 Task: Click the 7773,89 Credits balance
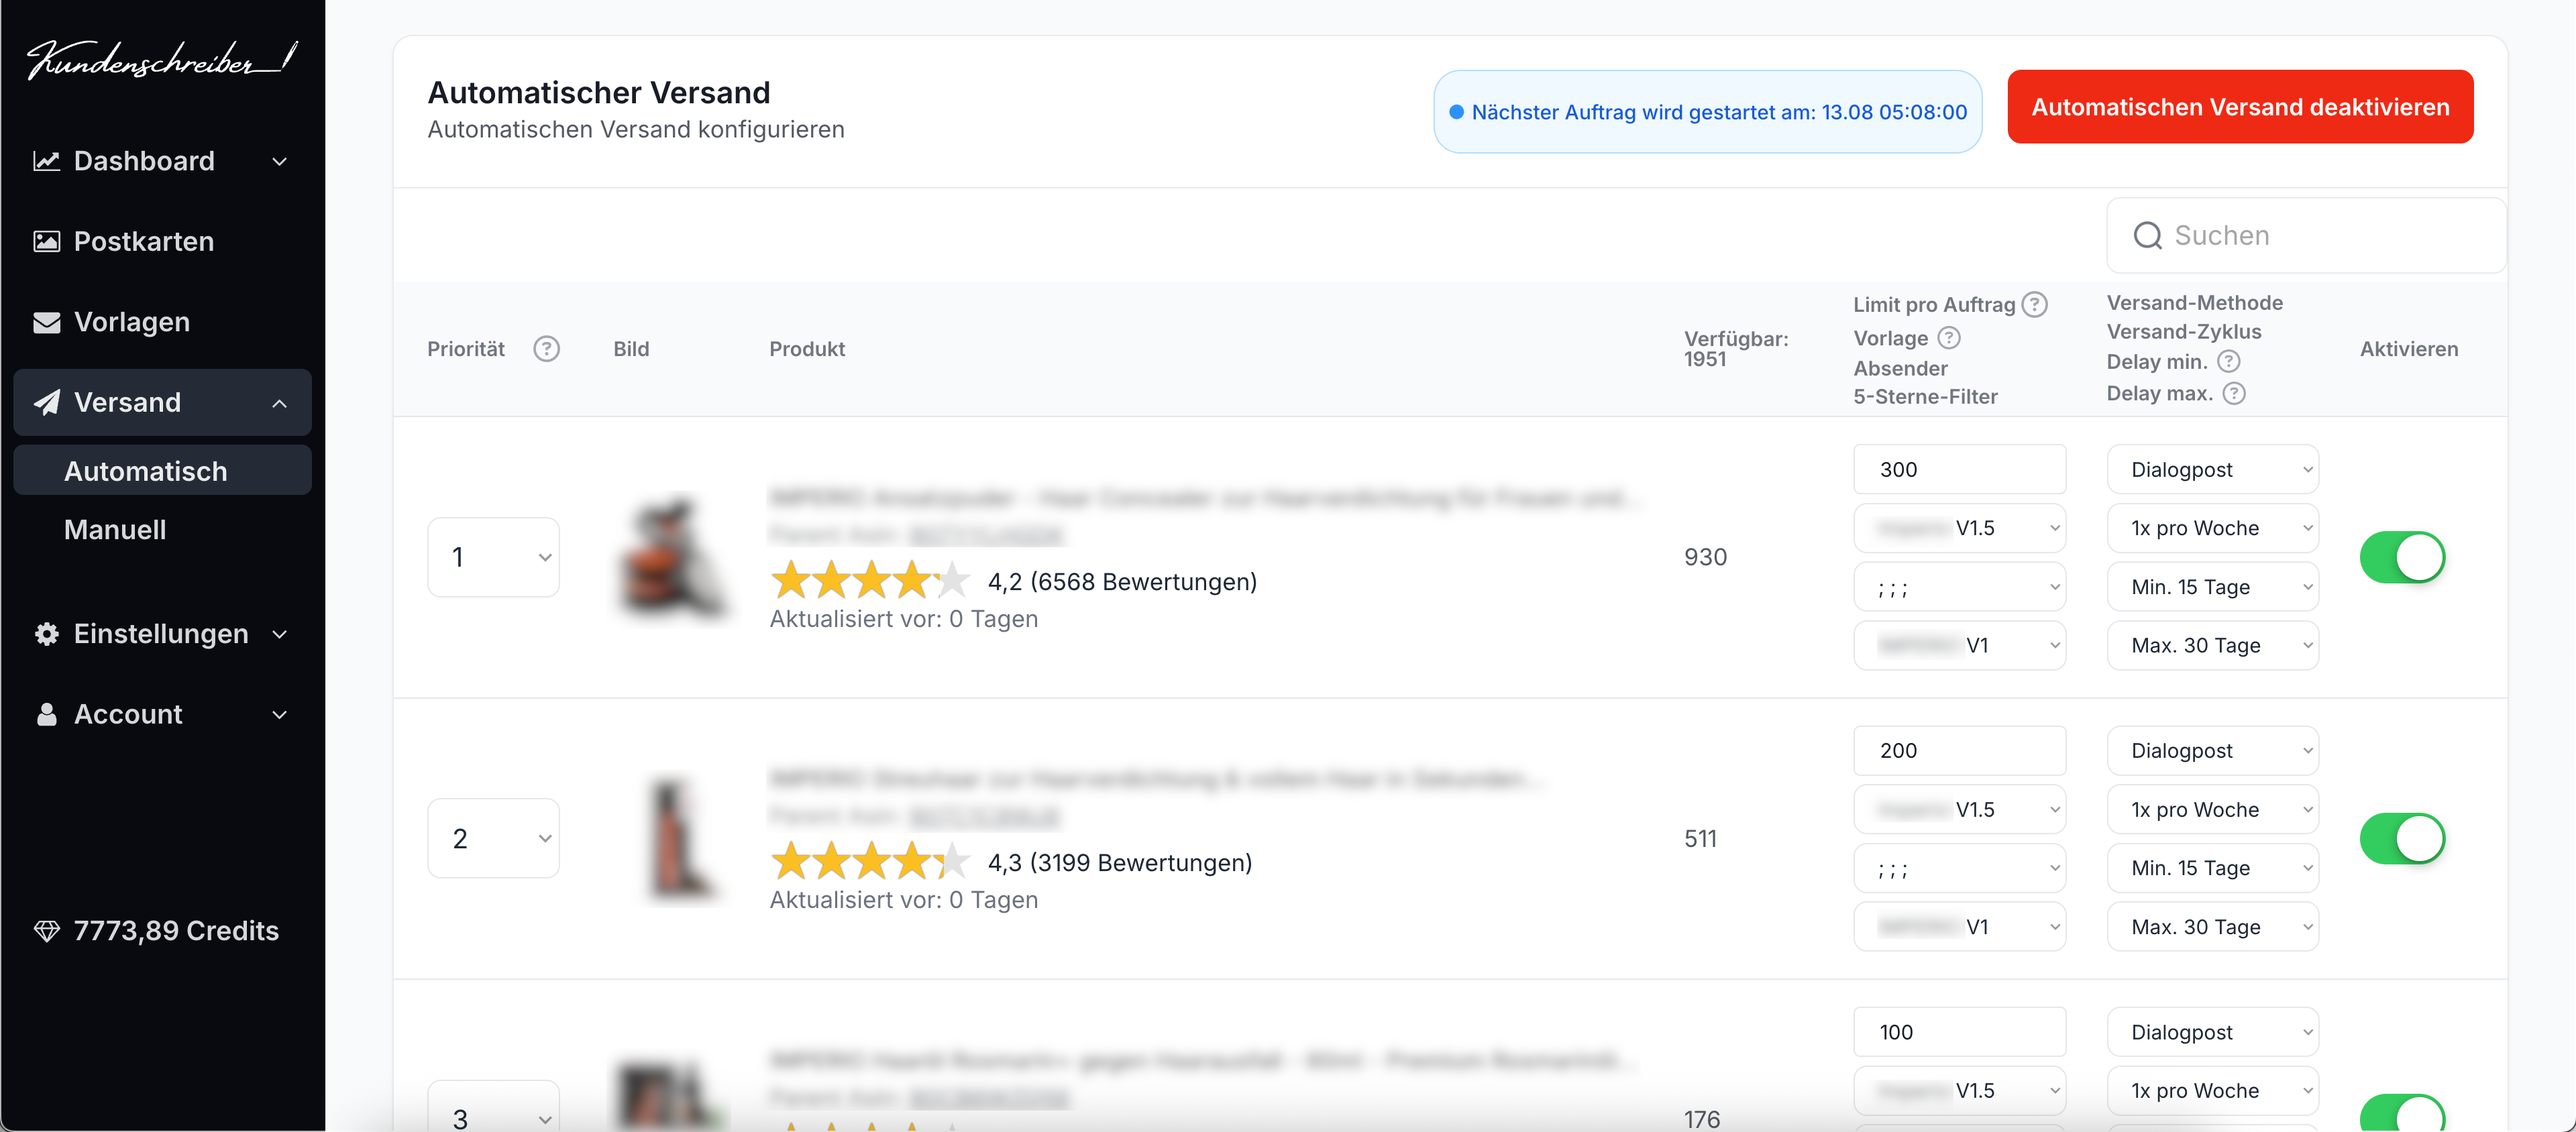point(176,931)
